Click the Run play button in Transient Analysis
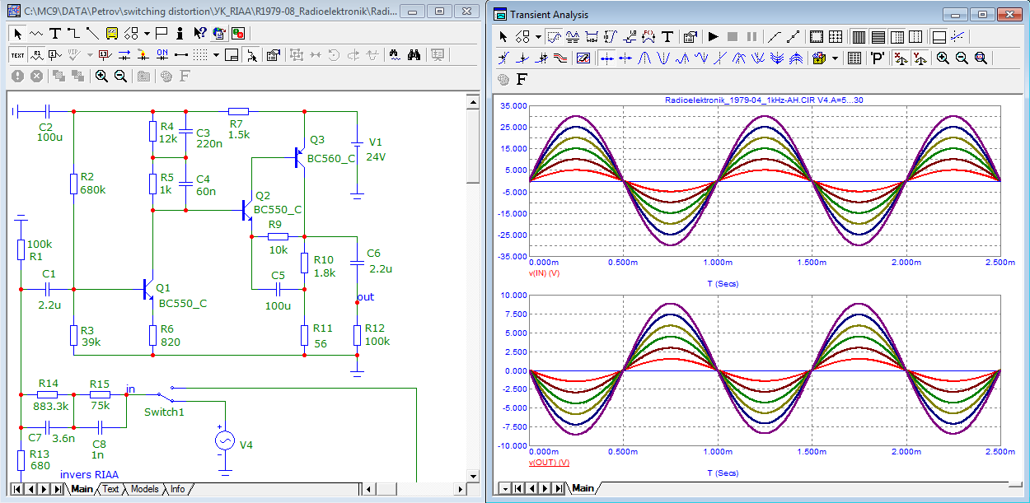This screenshot has width=1030, height=503. point(713,36)
